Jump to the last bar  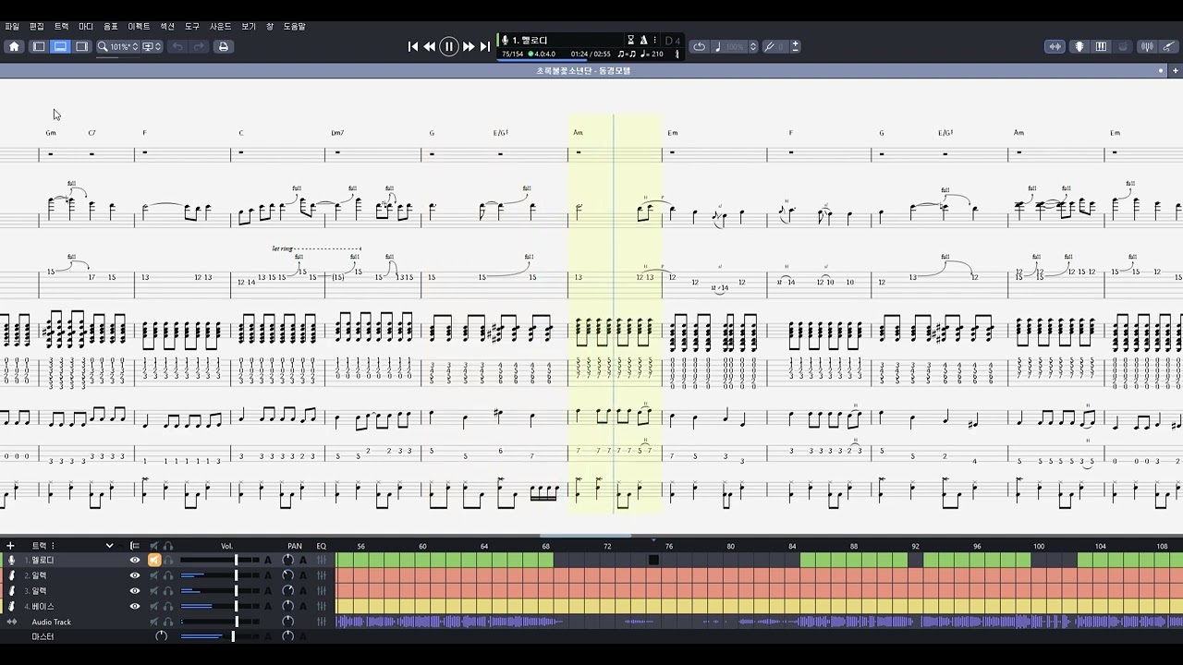click(x=484, y=46)
